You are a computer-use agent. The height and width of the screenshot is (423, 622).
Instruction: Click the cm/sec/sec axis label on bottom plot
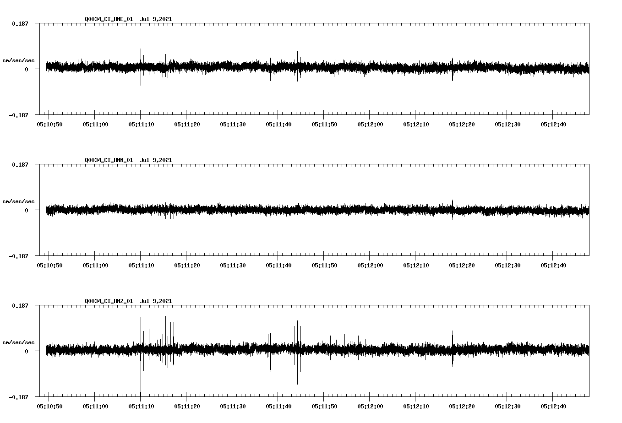[x=18, y=342]
